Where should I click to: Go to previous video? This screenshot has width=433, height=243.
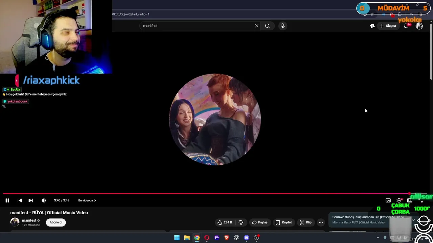click(x=20, y=200)
